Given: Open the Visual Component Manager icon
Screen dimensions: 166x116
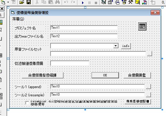Looking at the screenshot, I should pos(144,2).
